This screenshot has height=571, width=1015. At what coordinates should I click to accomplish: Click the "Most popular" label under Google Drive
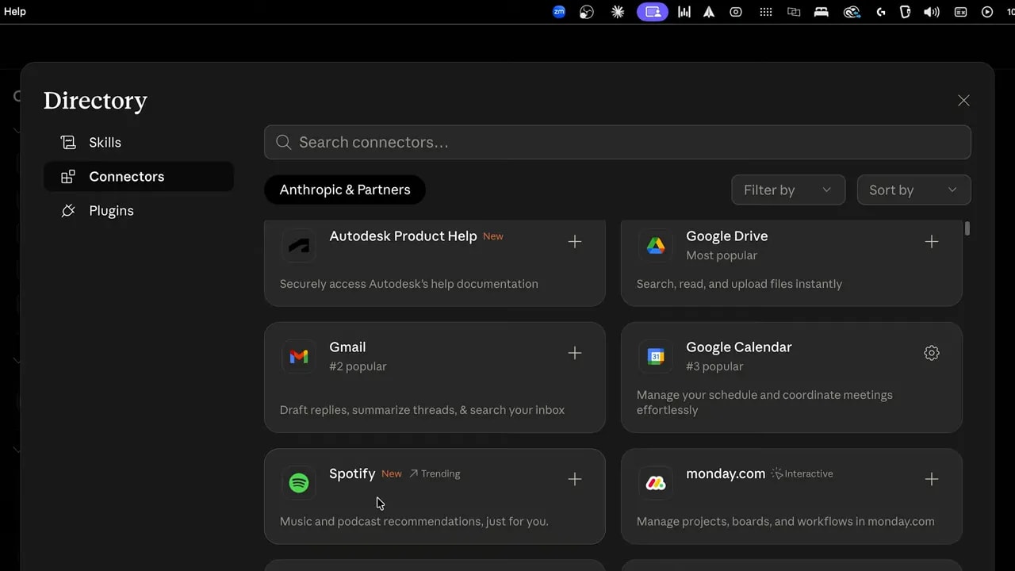(722, 255)
